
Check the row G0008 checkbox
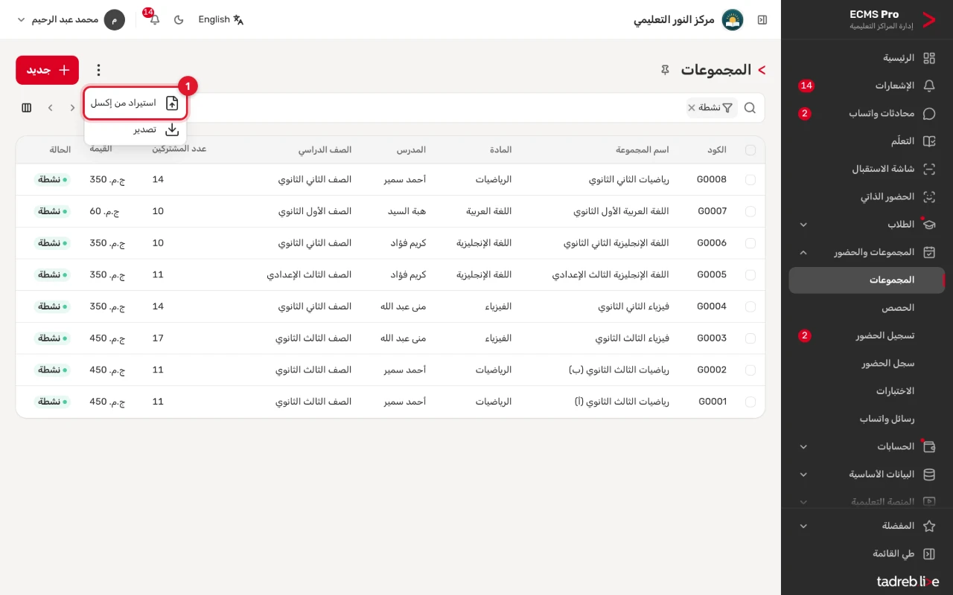click(750, 180)
